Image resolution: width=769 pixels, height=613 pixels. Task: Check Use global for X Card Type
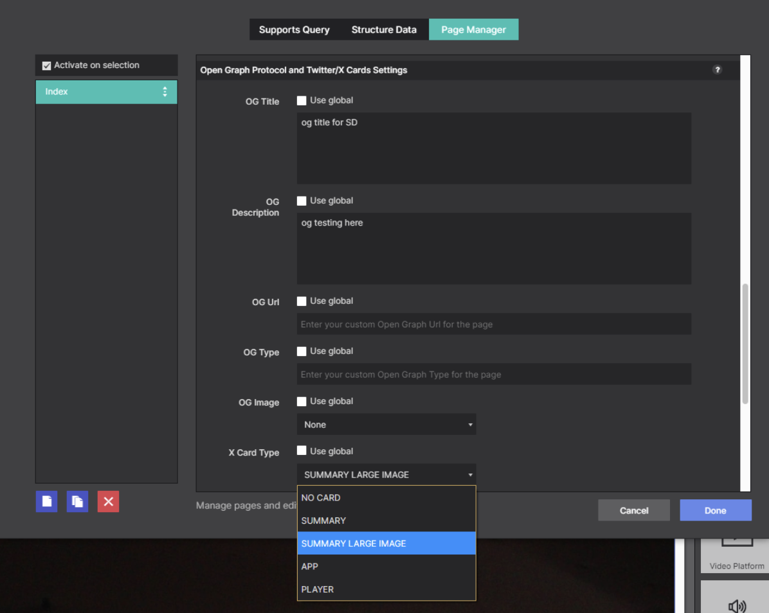click(x=302, y=451)
